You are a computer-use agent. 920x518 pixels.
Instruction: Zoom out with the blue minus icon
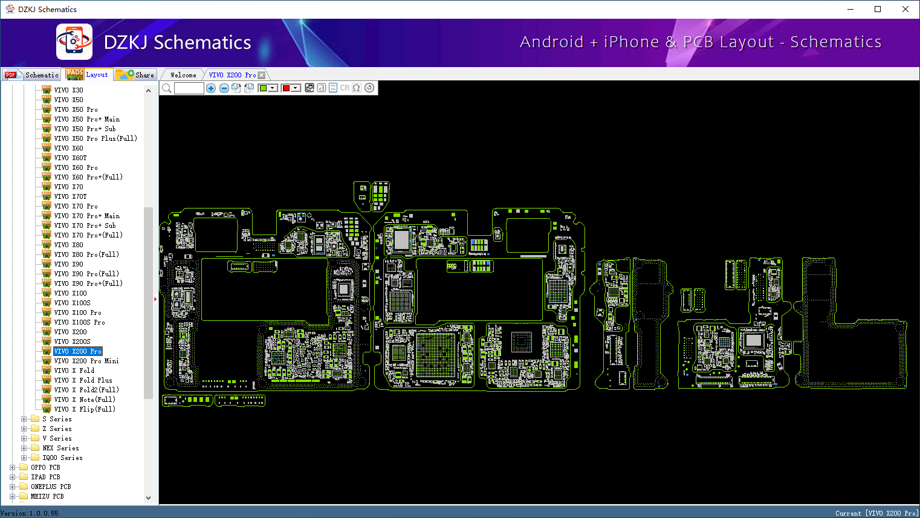coord(224,88)
